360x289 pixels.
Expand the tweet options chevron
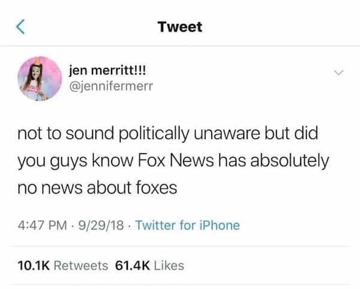(x=338, y=73)
